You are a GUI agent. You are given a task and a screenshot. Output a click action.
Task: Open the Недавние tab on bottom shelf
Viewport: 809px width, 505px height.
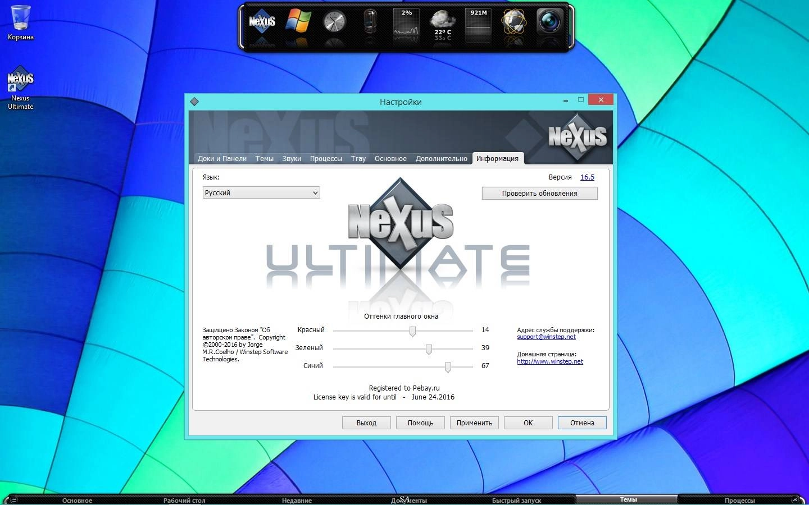click(x=297, y=500)
